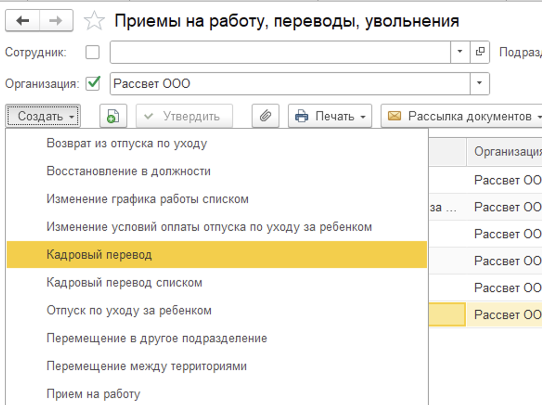Choose Отпуск по уходу за ребенком

point(217,311)
